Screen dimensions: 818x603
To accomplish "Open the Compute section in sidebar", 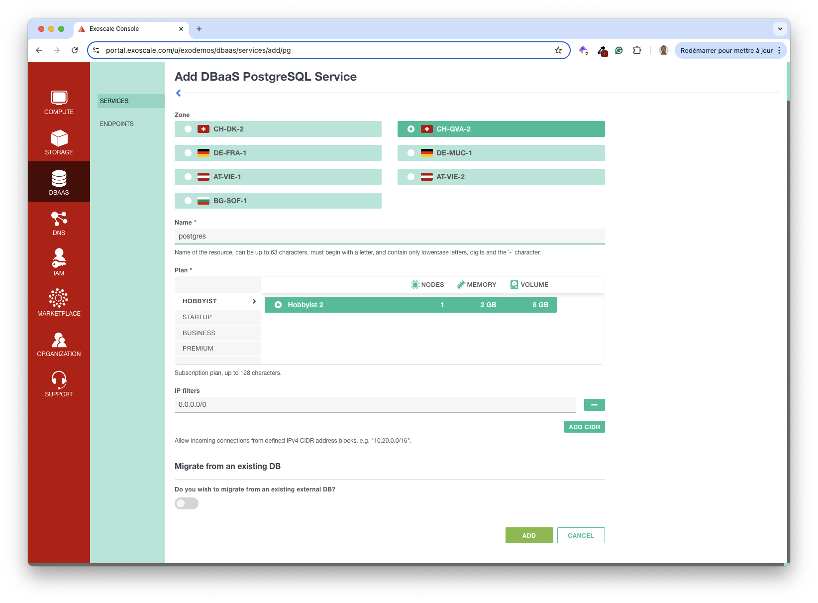I will click(59, 103).
